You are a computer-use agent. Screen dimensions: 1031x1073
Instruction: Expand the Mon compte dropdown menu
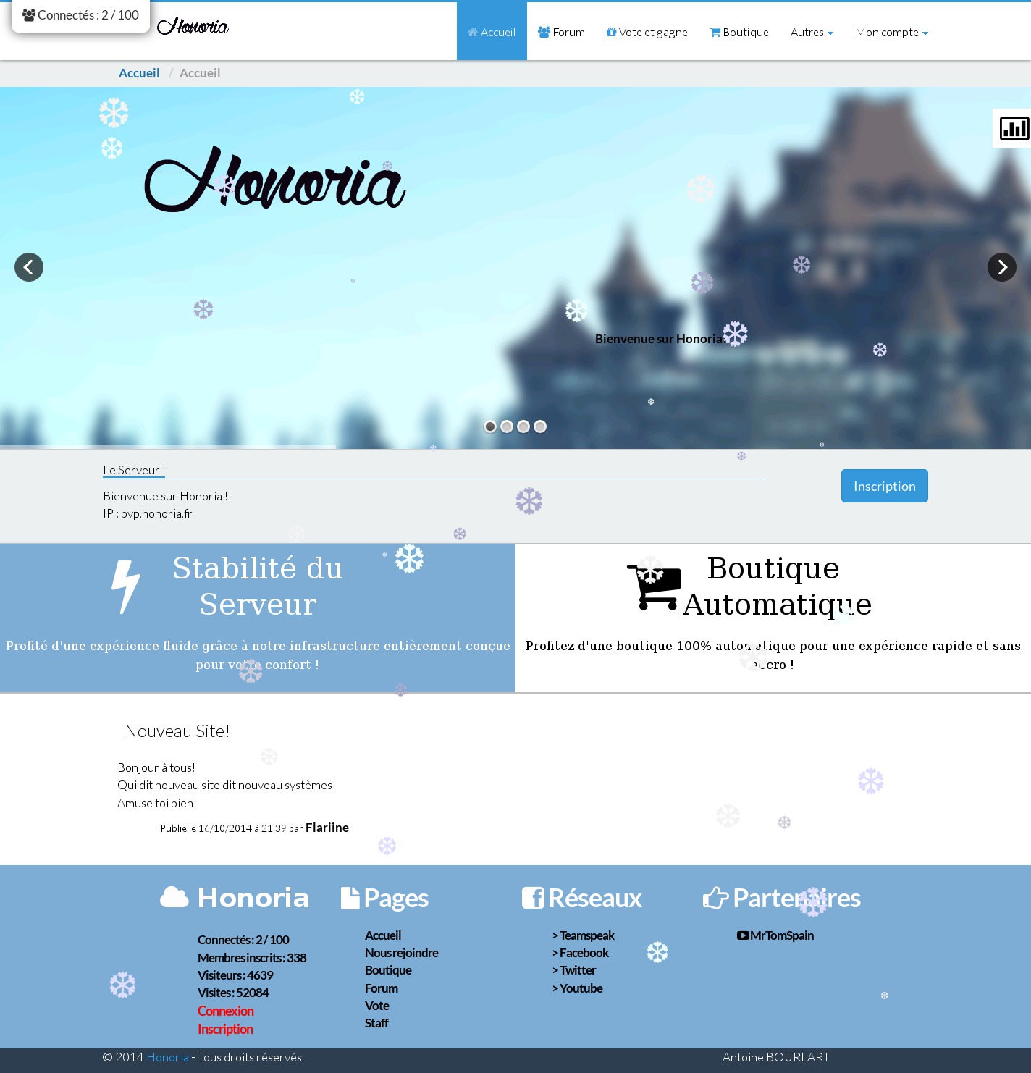tap(891, 32)
